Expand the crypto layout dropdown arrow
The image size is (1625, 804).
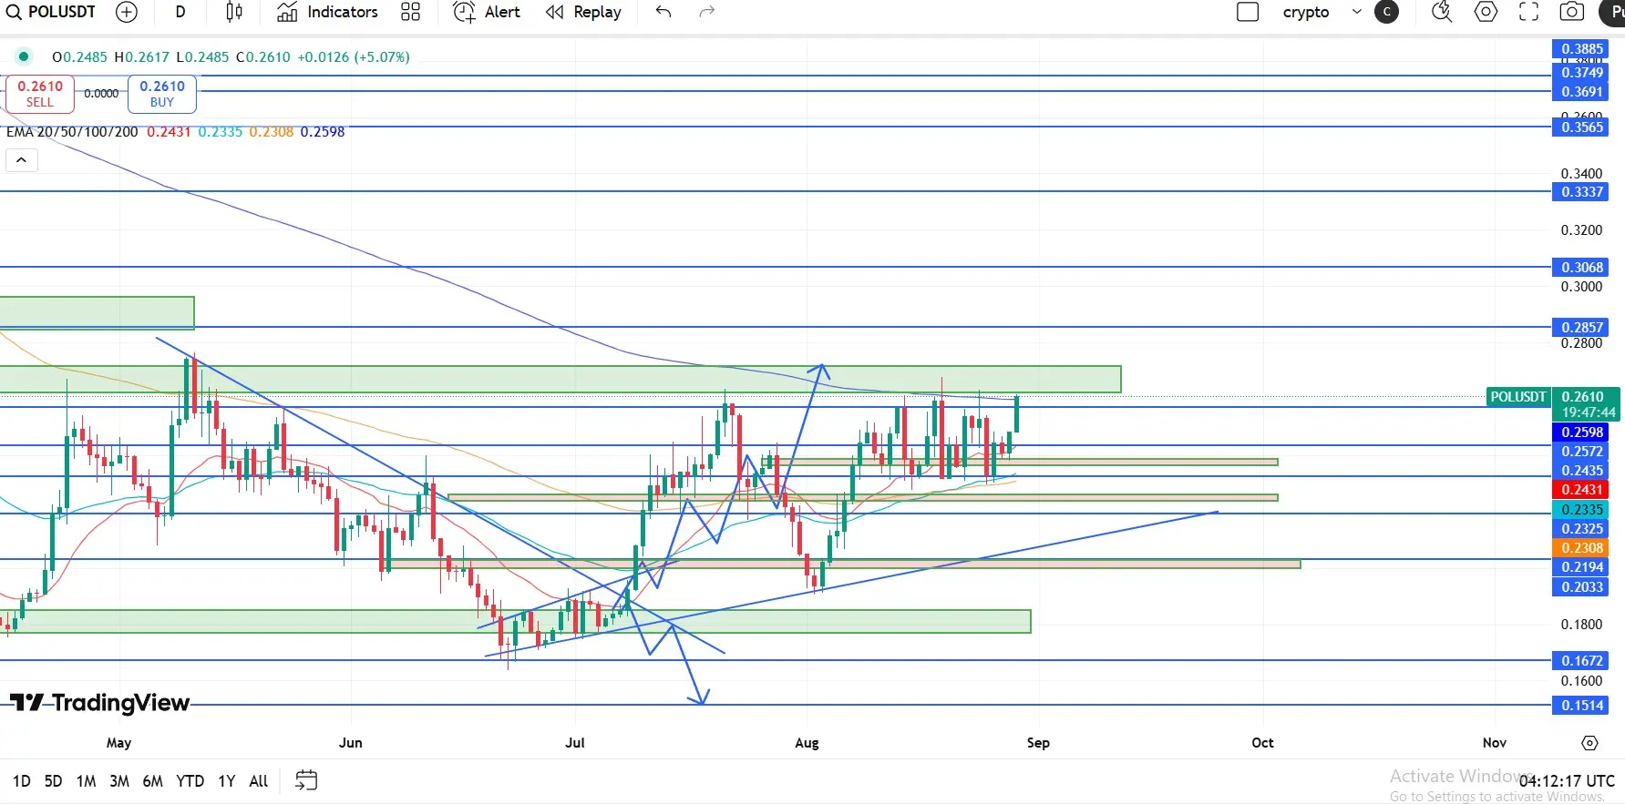1356,12
